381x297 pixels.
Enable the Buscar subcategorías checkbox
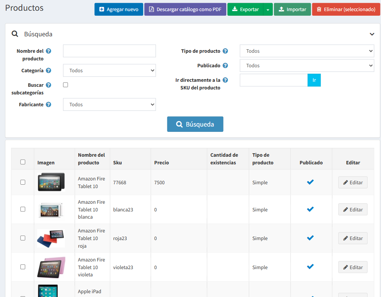pos(65,85)
